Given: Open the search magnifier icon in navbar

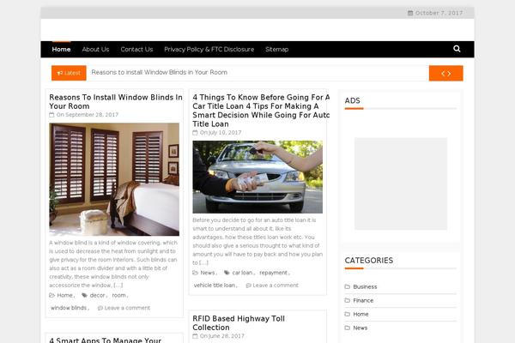Looking at the screenshot, I should tap(457, 49).
